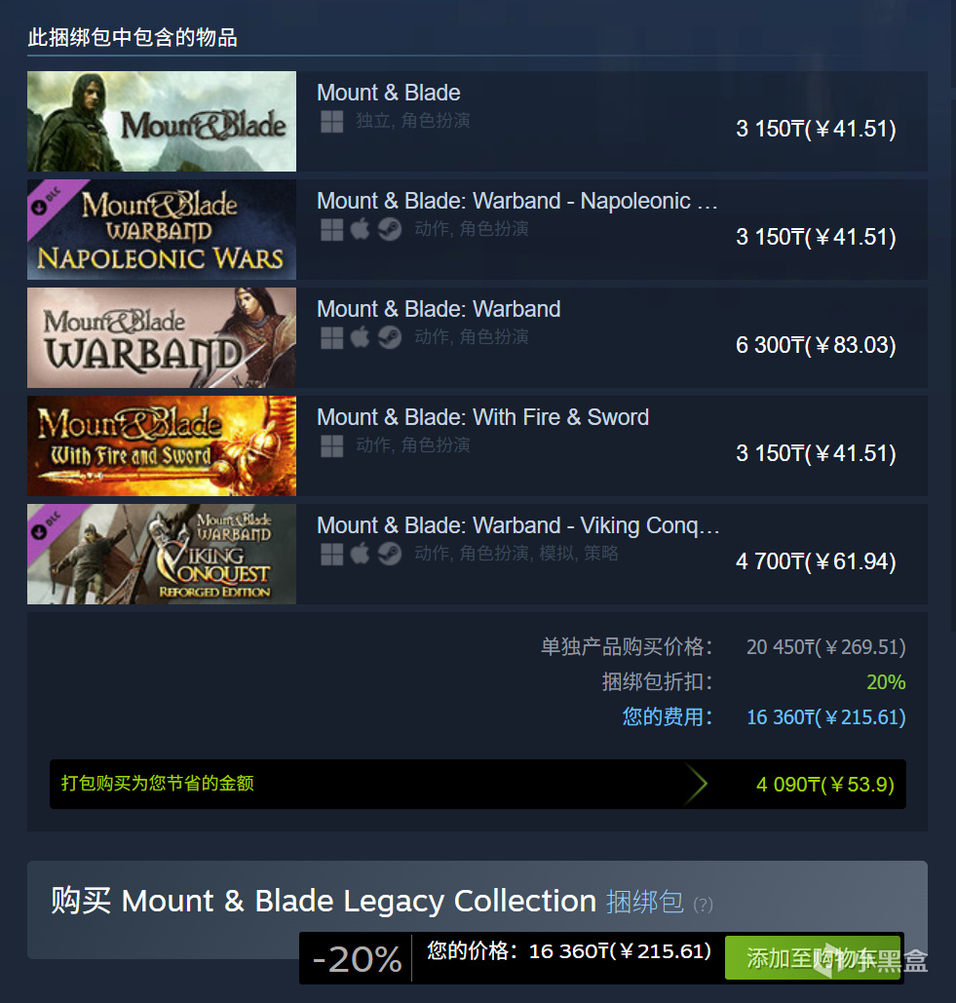Screen dimensions: 956x1003
Task: Open the Viking Conquest Reforged Edition thumbnail
Action: pos(162,554)
